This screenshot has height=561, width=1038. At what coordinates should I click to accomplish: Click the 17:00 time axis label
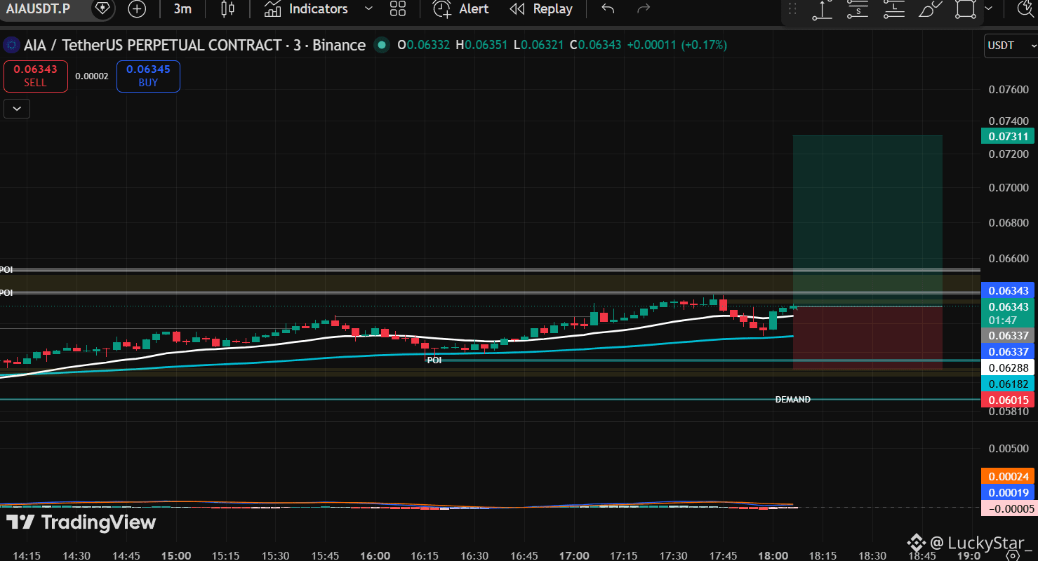pos(574,555)
